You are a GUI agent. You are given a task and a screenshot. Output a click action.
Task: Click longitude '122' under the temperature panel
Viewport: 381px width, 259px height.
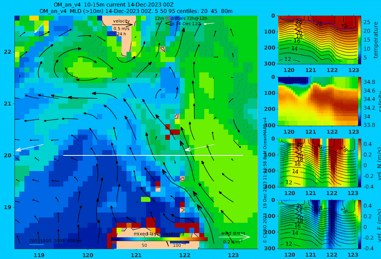click(332, 70)
